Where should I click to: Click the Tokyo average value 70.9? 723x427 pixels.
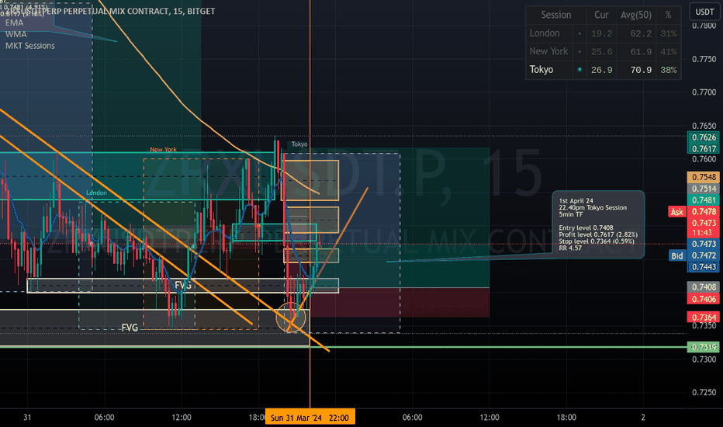pyautogui.click(x=641, y=70)
